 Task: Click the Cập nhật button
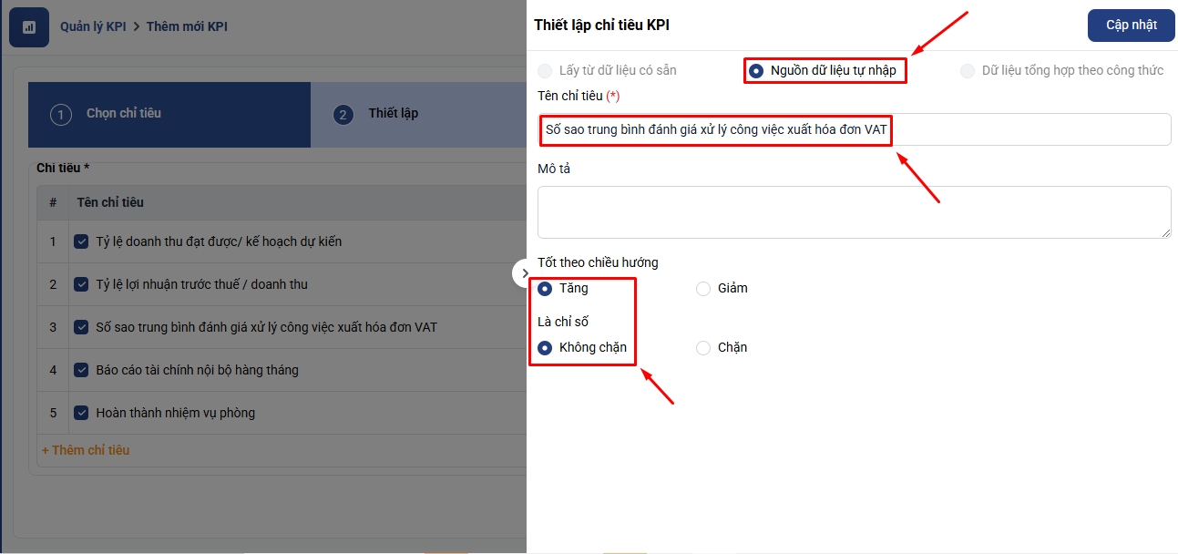(1131, 26)
